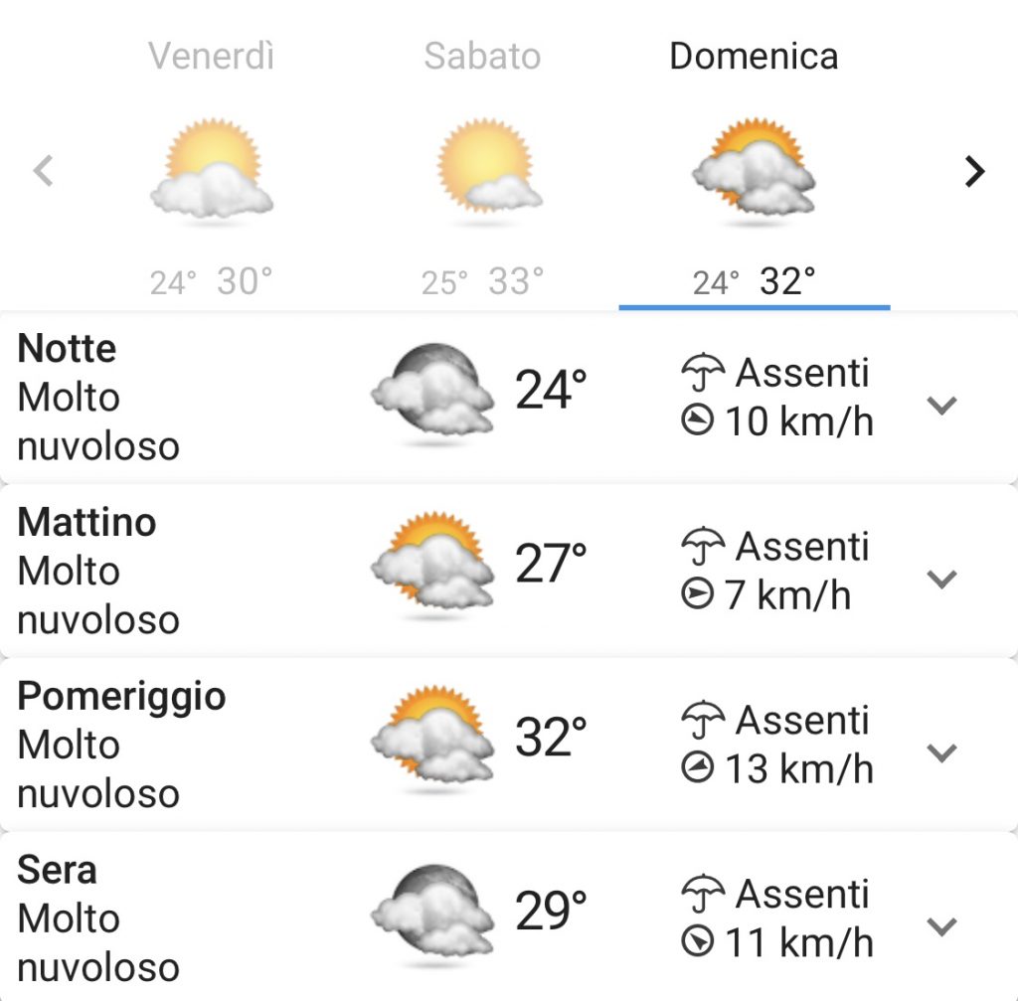Click the umbrella precipitation icon for Notte
Screen dimensions: 1018x1001
point(703,373)
